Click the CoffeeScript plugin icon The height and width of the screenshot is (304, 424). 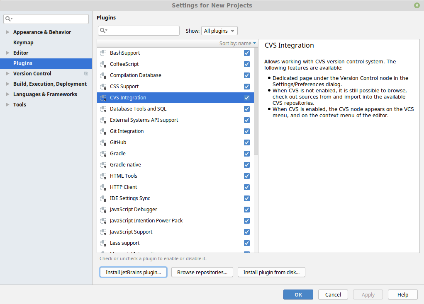(103, 64)
